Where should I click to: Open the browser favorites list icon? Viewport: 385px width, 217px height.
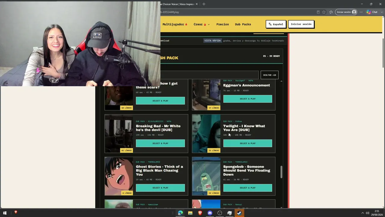[331, 12]
